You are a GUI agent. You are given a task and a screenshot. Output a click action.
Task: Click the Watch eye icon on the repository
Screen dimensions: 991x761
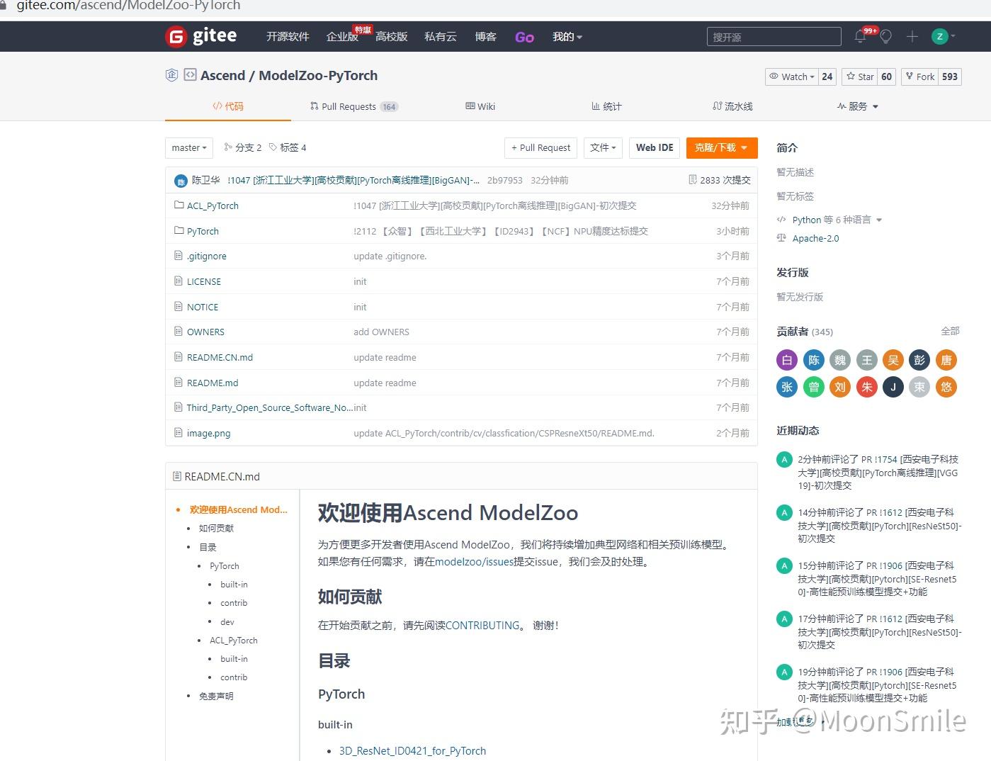click(x=774, y=77)
